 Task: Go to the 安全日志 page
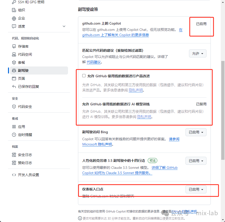point(24,155)
